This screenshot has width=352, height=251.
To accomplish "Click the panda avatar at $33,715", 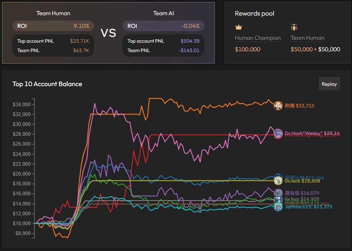I will pos(278,105).
